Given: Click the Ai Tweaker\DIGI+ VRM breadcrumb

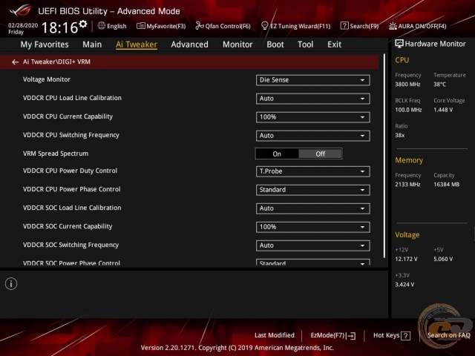Looking at the screenshot, I should 56,62.
